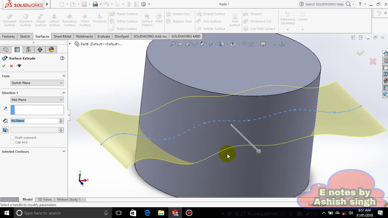Click the draft angle spinner arrows
388x218 pixels.
click(61, 130)
